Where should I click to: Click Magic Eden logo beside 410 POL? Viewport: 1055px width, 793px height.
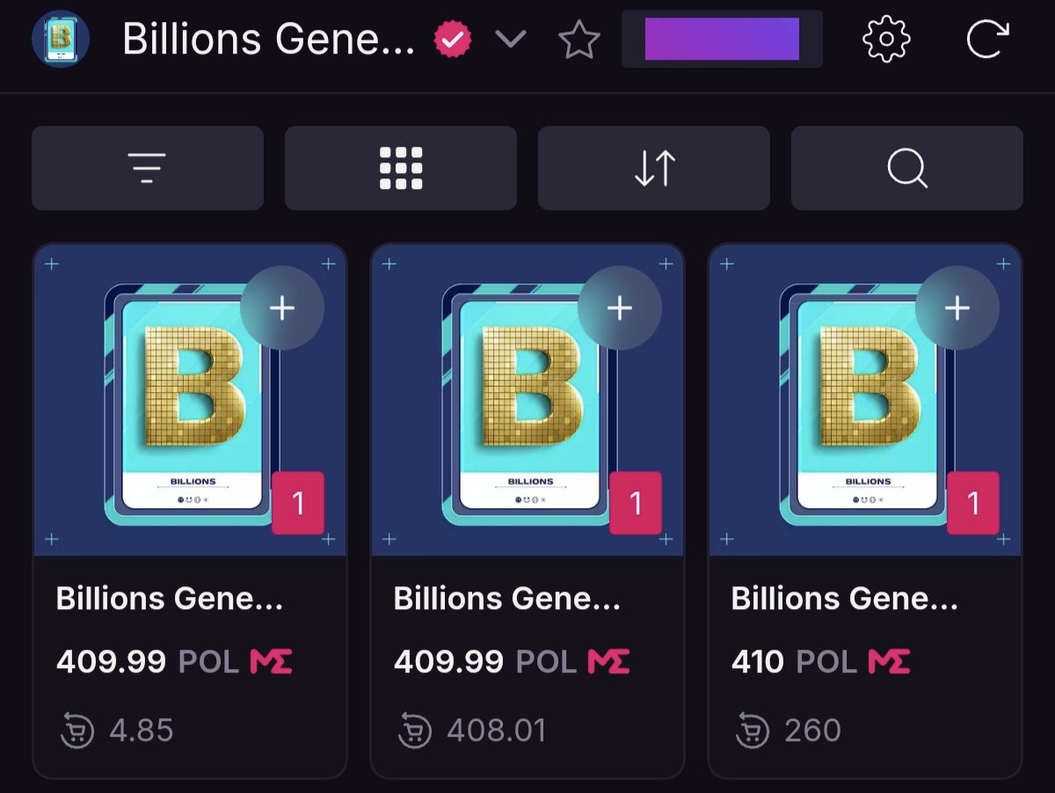[x=889, y=661]
